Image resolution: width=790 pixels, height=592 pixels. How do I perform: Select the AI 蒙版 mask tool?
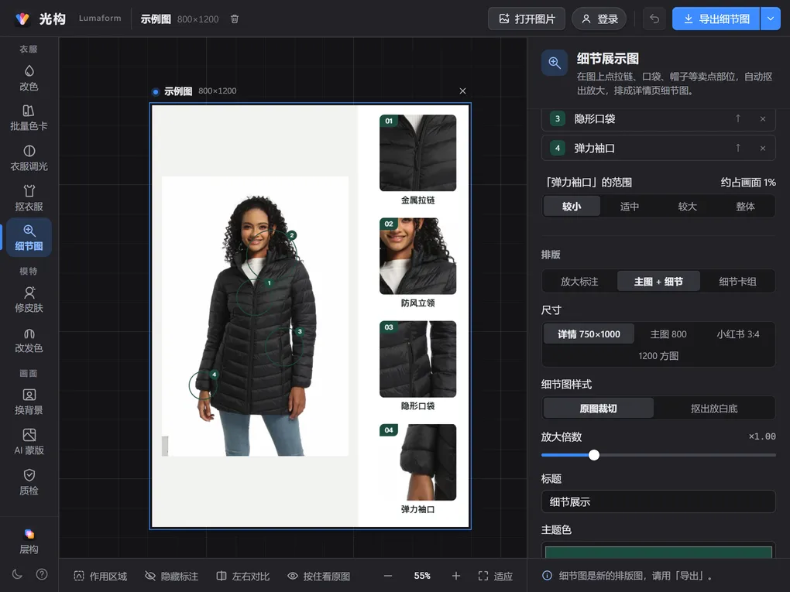click(x=29, y=442)
